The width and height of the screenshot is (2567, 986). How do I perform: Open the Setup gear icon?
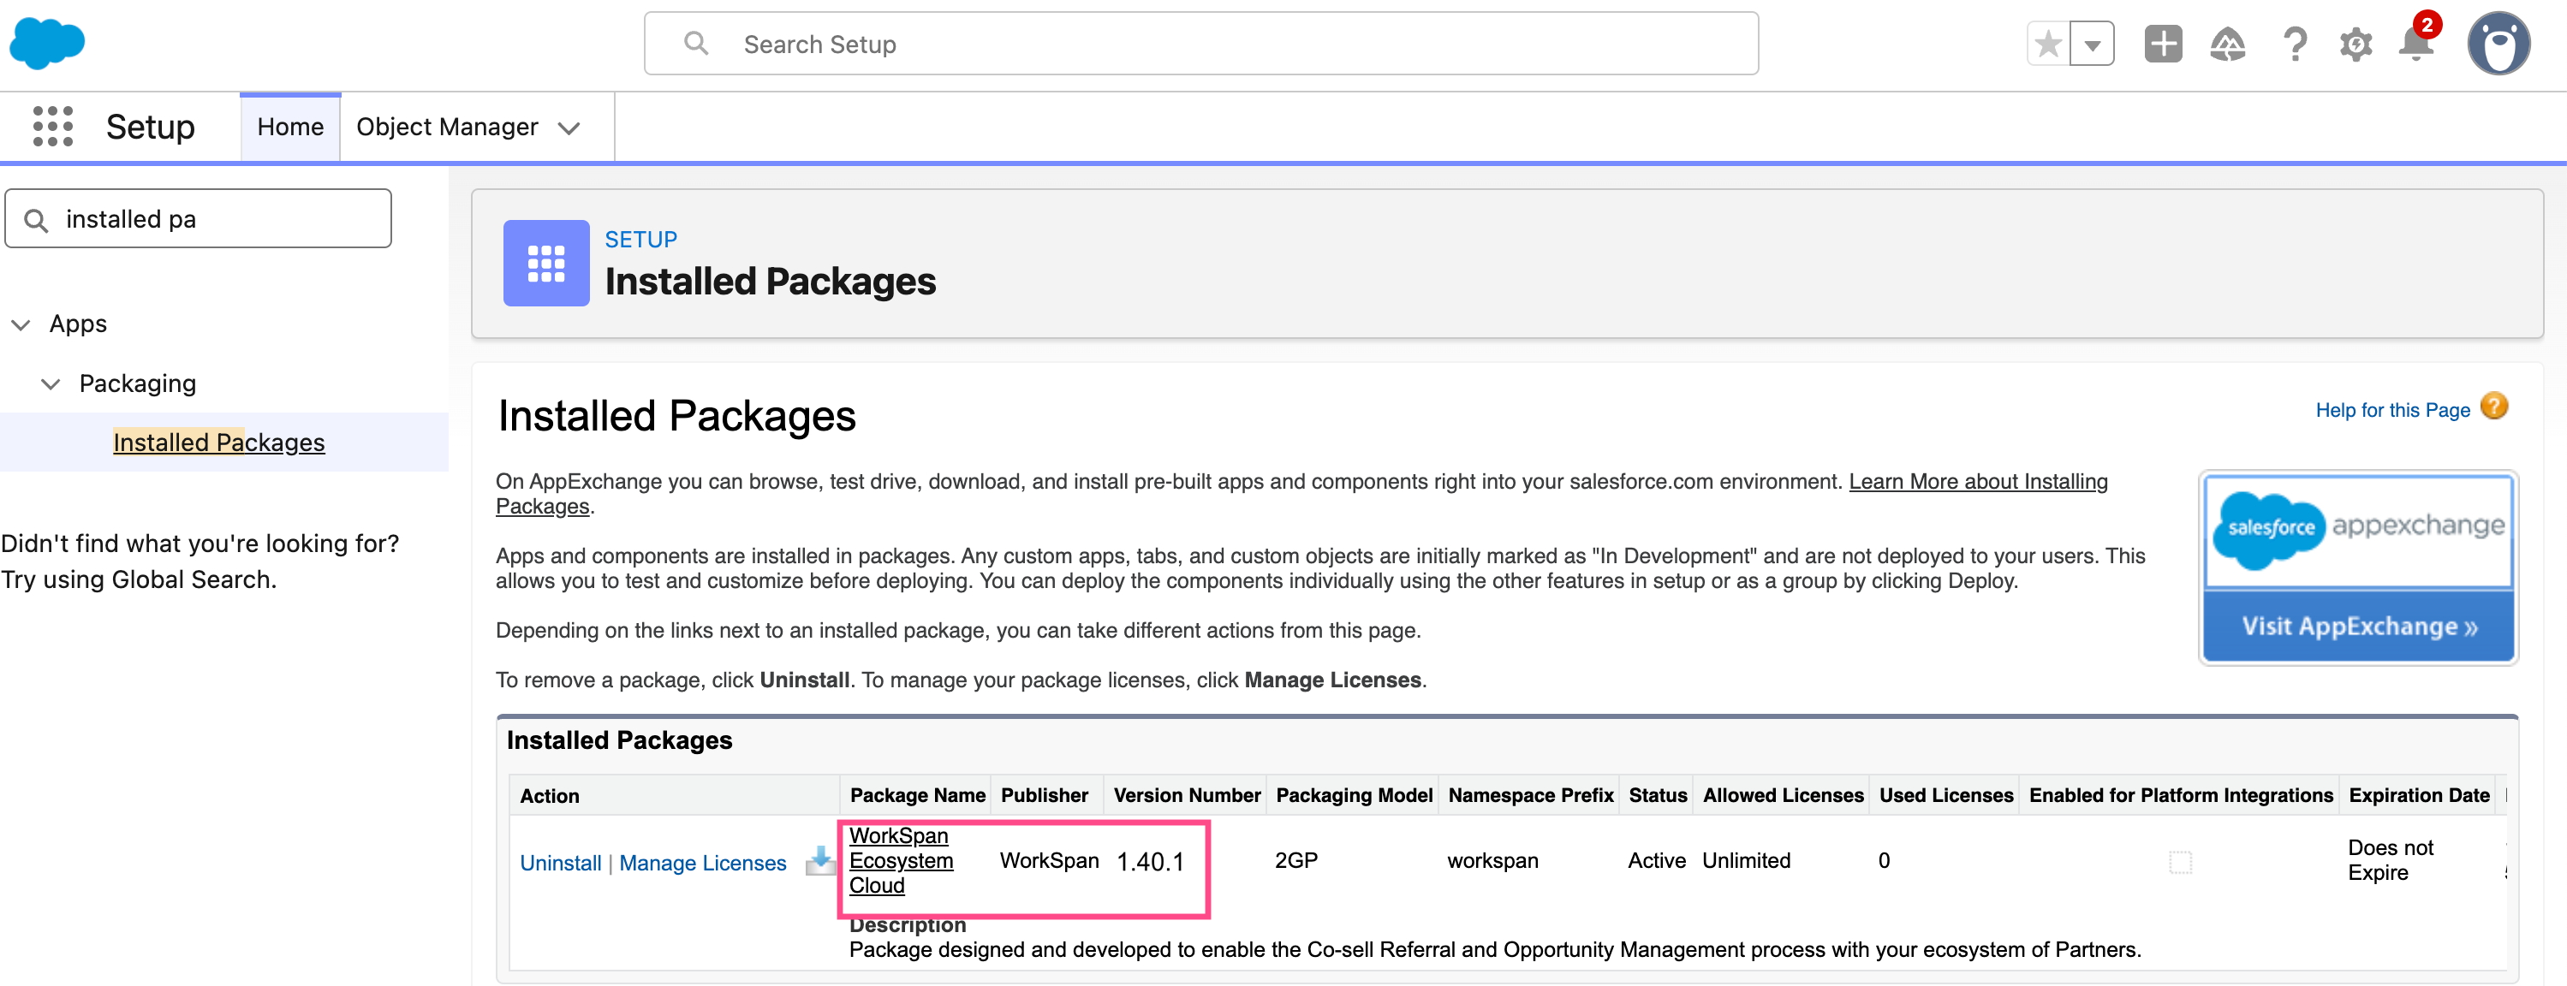coord(2356,45)
